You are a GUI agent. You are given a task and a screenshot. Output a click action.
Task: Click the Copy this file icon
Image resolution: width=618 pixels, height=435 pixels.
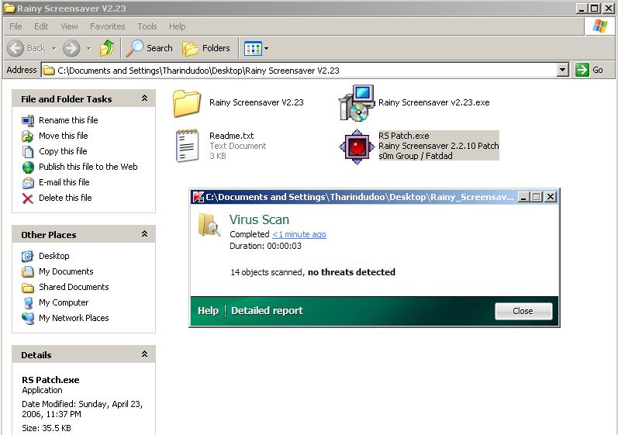coord(28,152)
